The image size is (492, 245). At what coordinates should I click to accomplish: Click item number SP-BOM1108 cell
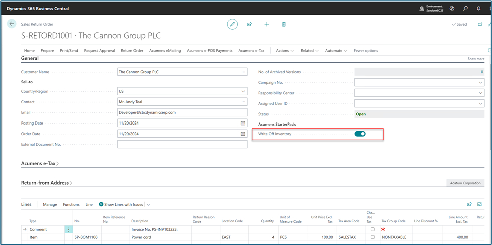click(x=87, y=237)
